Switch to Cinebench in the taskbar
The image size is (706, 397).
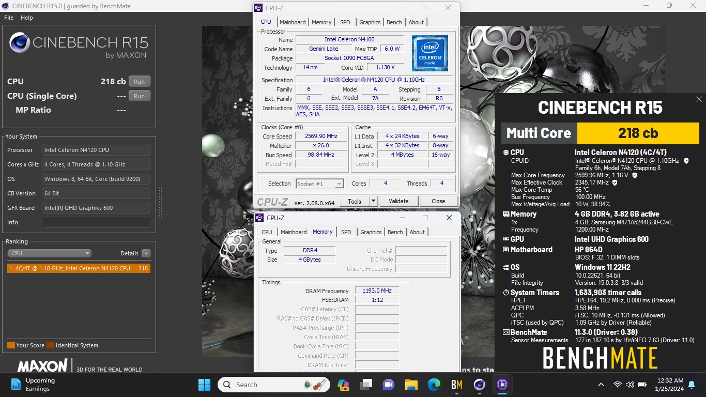pos(479,385)
